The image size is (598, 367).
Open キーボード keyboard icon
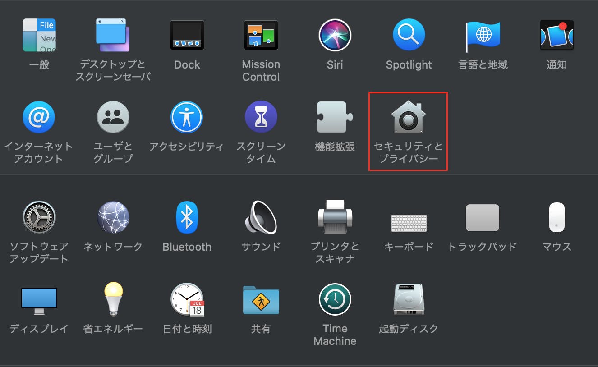click(x=409, y=223)
